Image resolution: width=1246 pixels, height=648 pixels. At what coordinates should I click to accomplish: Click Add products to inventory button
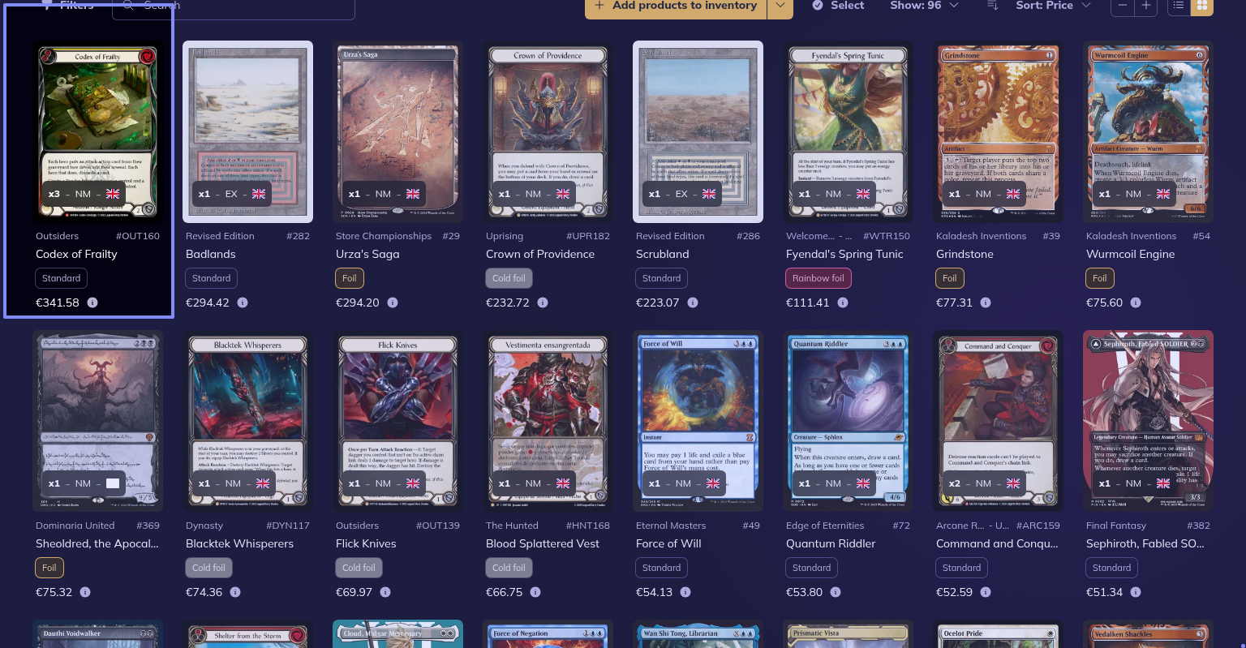[677, 6]
